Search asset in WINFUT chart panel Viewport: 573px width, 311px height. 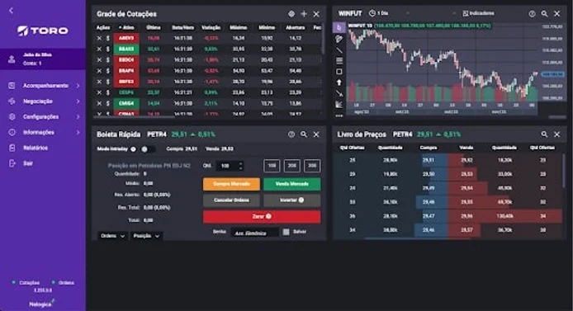tap(544, 13)
